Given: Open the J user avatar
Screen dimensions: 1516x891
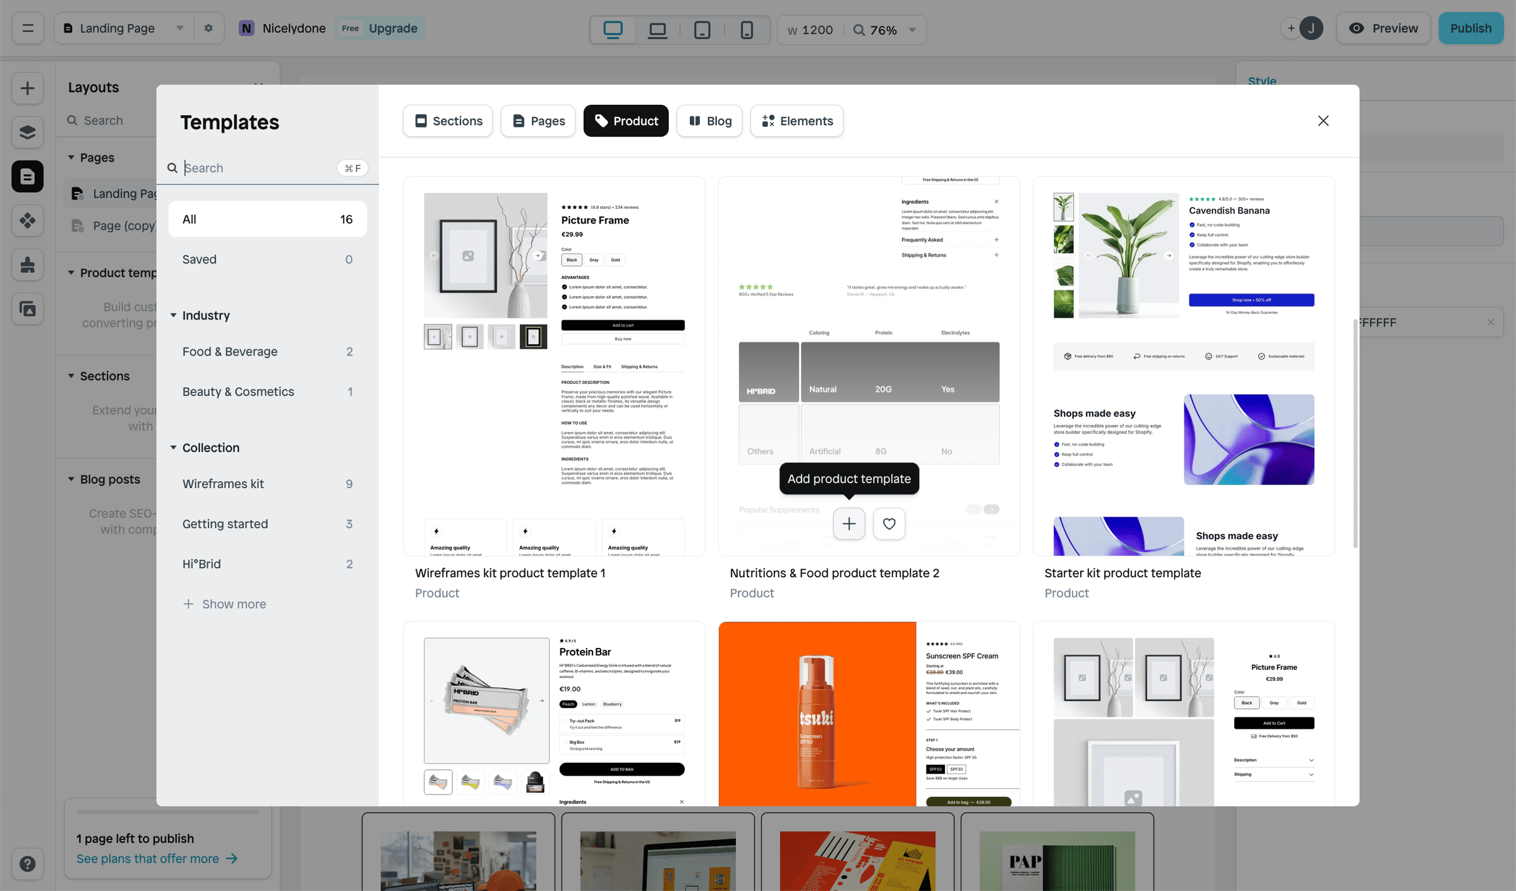Looking at the screenshot, I should coord(1311,28).
